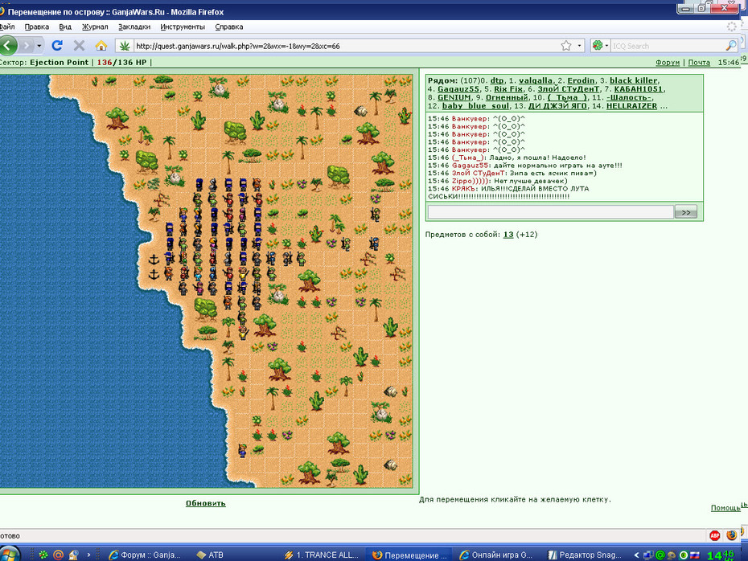Switch to the ATB taskbar window
748x561 pixels.
(x=210, y=555)
